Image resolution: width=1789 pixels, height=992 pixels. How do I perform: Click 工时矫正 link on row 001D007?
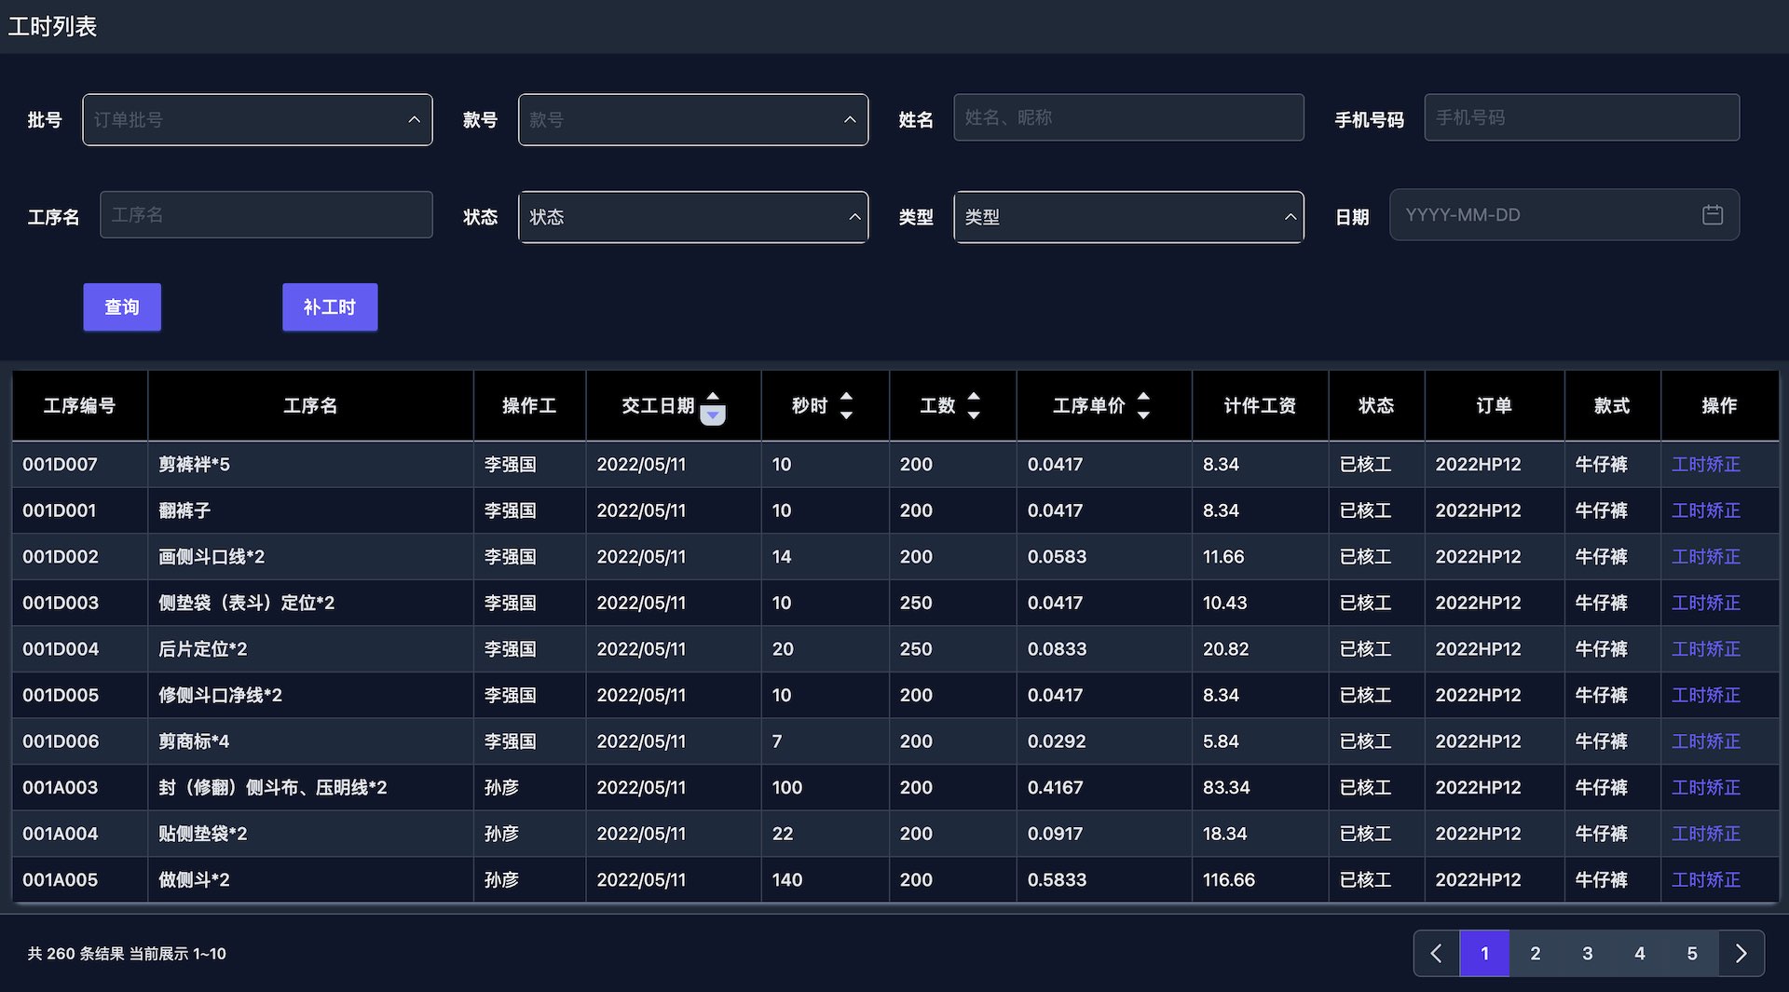(1706, 464)
